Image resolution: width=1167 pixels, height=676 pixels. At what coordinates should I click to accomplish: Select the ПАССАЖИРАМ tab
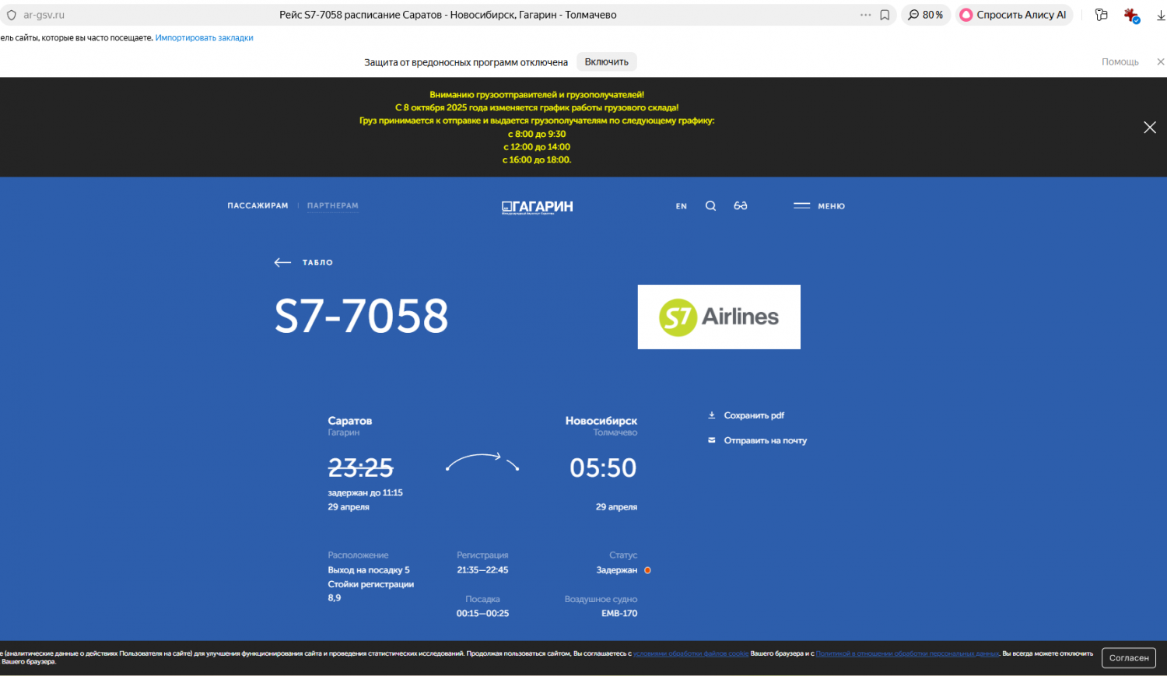[258, 206]
